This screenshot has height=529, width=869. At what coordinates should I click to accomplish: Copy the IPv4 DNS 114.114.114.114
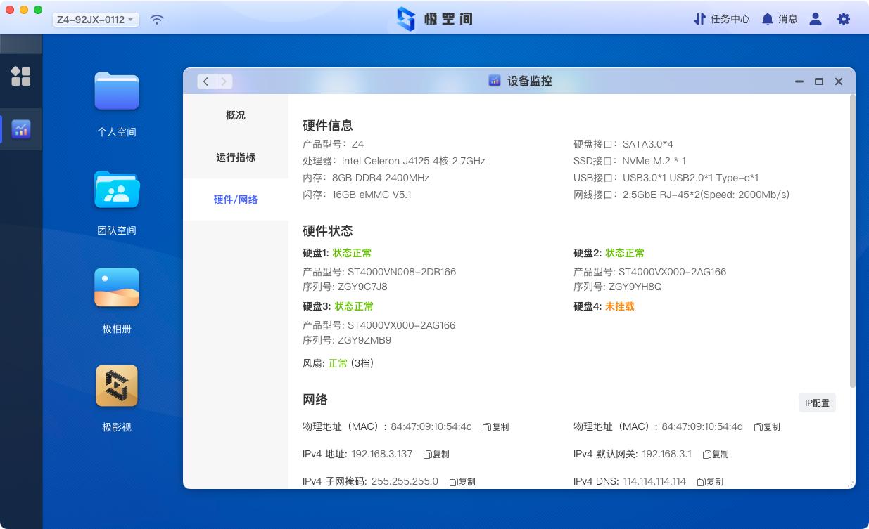[x=710, y=482]
